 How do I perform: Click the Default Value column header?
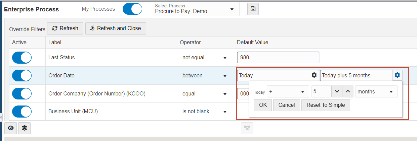(x=252, y=43)
